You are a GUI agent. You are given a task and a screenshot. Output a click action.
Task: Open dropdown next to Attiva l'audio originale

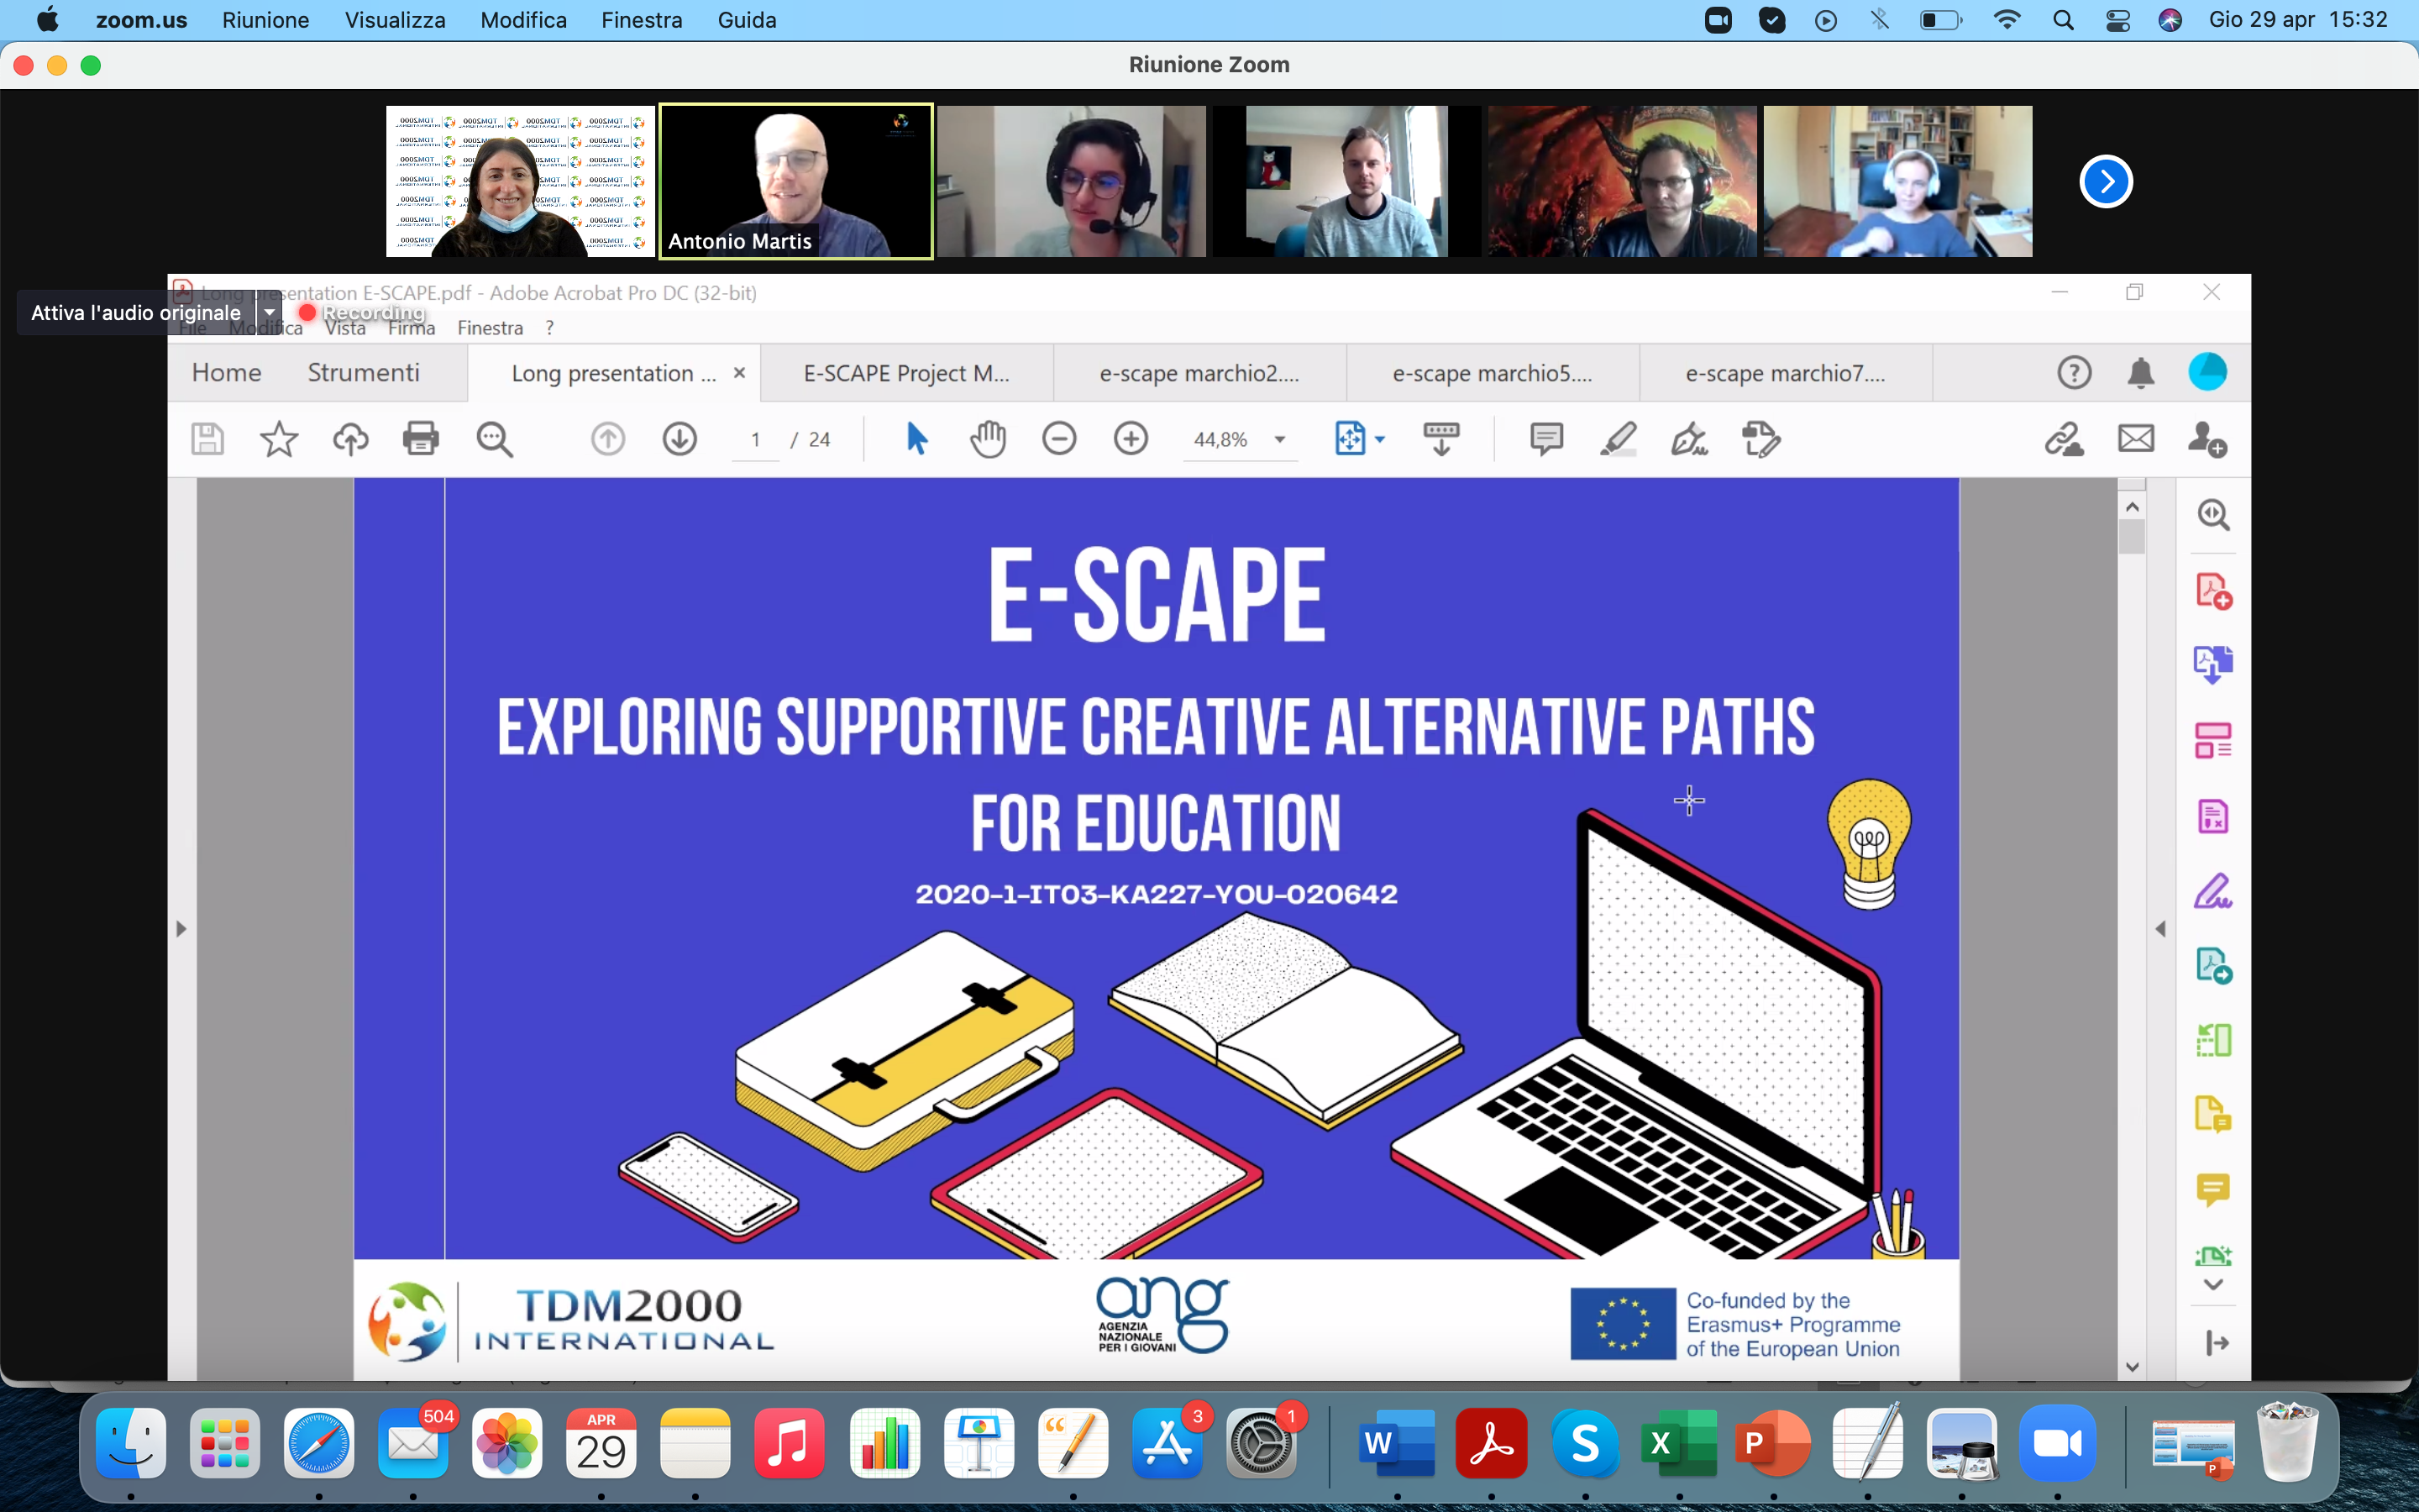click(x=269, y=313)
